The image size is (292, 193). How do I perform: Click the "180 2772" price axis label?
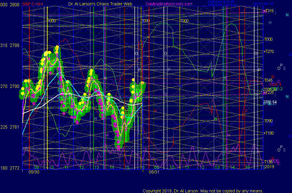pyautogui.click(x=10, y=168)
